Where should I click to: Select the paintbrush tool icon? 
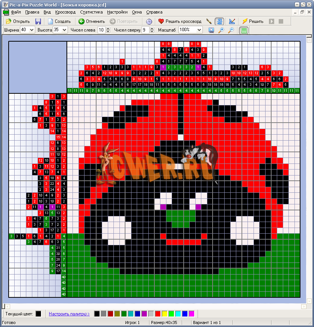pyautogui.click(x=209, y=21)
